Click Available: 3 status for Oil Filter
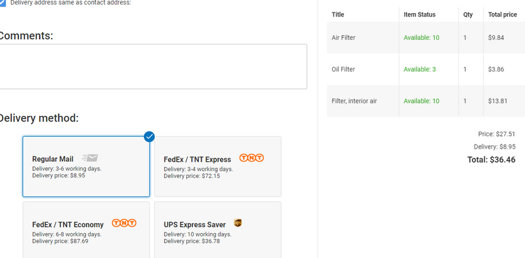This screenshot has width=525, height=258. [420, 69]
